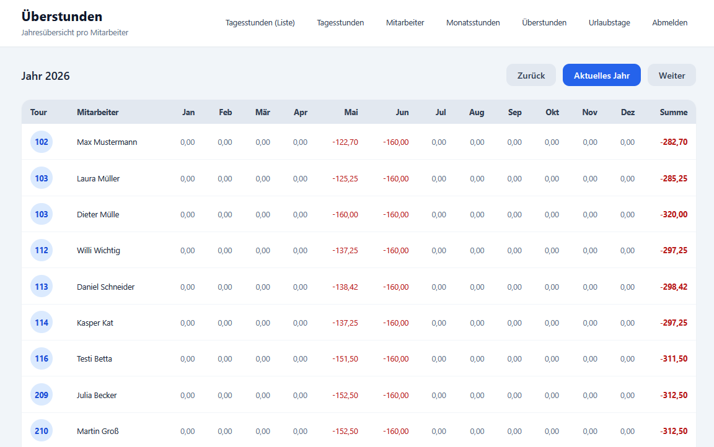The height and width of the screenshot is (447, 714).
Task: Select Max Mustermann's Mai value -122,70
Action: (x=345, y=142)
